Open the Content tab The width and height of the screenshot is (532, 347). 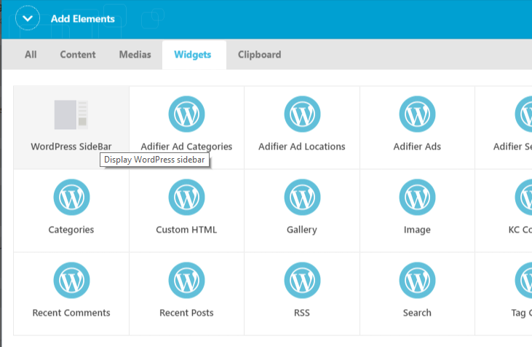(x=78, y=55)
